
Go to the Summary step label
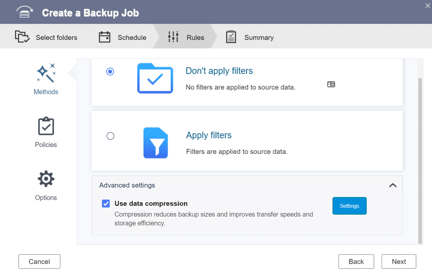point(259,37)
